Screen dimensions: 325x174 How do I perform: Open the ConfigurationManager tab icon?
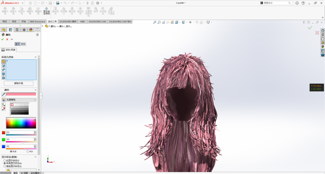tap(17, 30)
